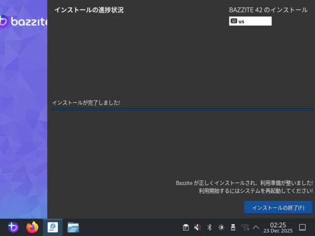Open the removable devices tray icon
315x236 pixels.
point(233,228)
